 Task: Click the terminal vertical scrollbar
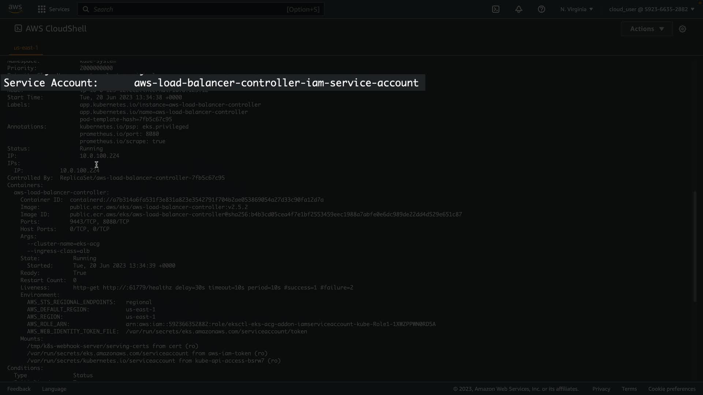(x=695, y=246)
